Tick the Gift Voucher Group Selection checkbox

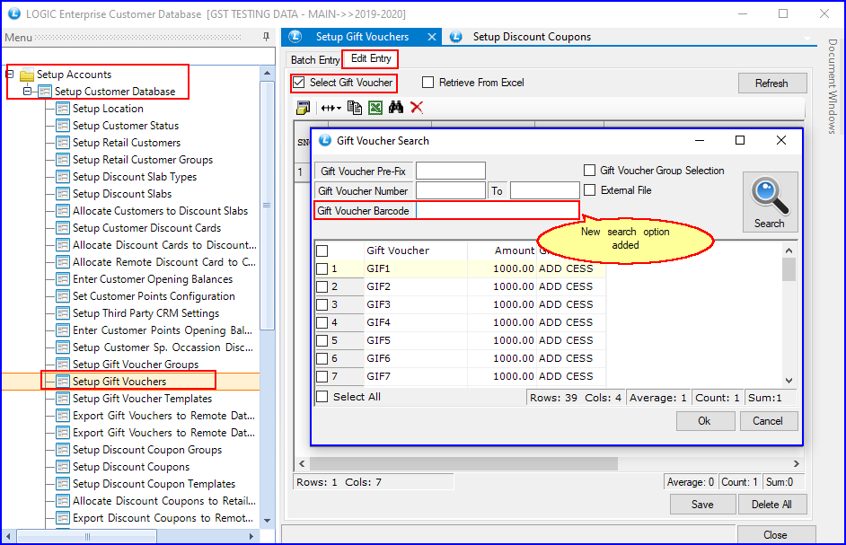590,171
